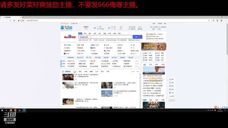
Task: Click the browser Home icon
Action: 14,20
